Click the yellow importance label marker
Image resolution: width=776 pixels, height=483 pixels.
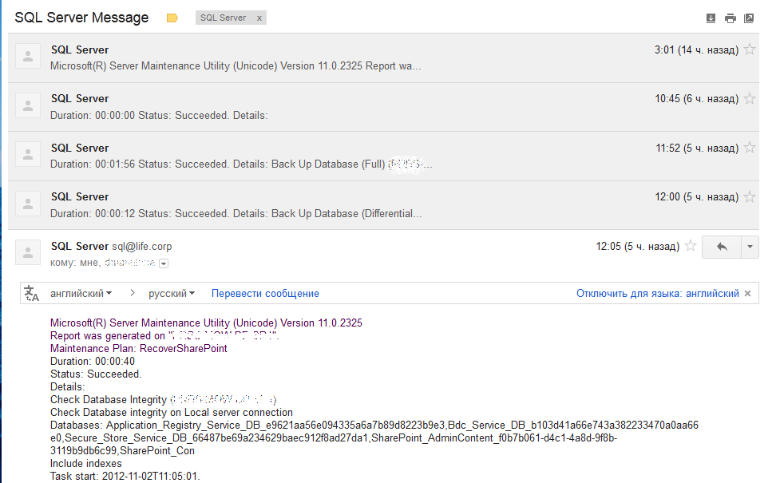(x=172, y=18)
